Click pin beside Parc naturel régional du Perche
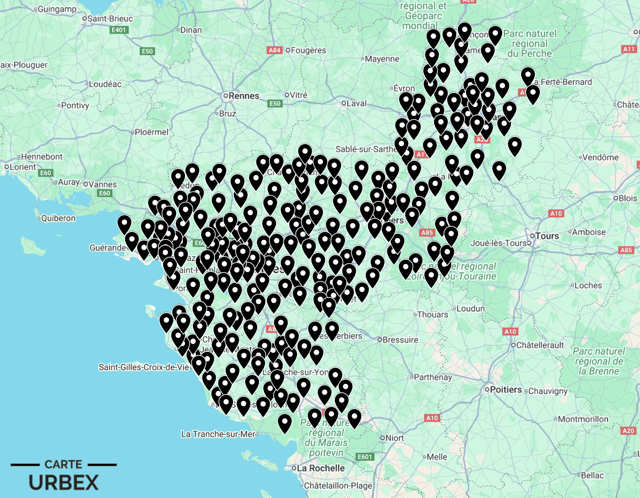Viewport: 640px width, 498px height. coord(495,35)
